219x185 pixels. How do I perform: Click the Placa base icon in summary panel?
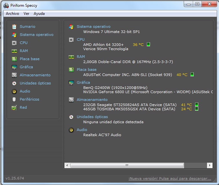[x=71, y=70]
